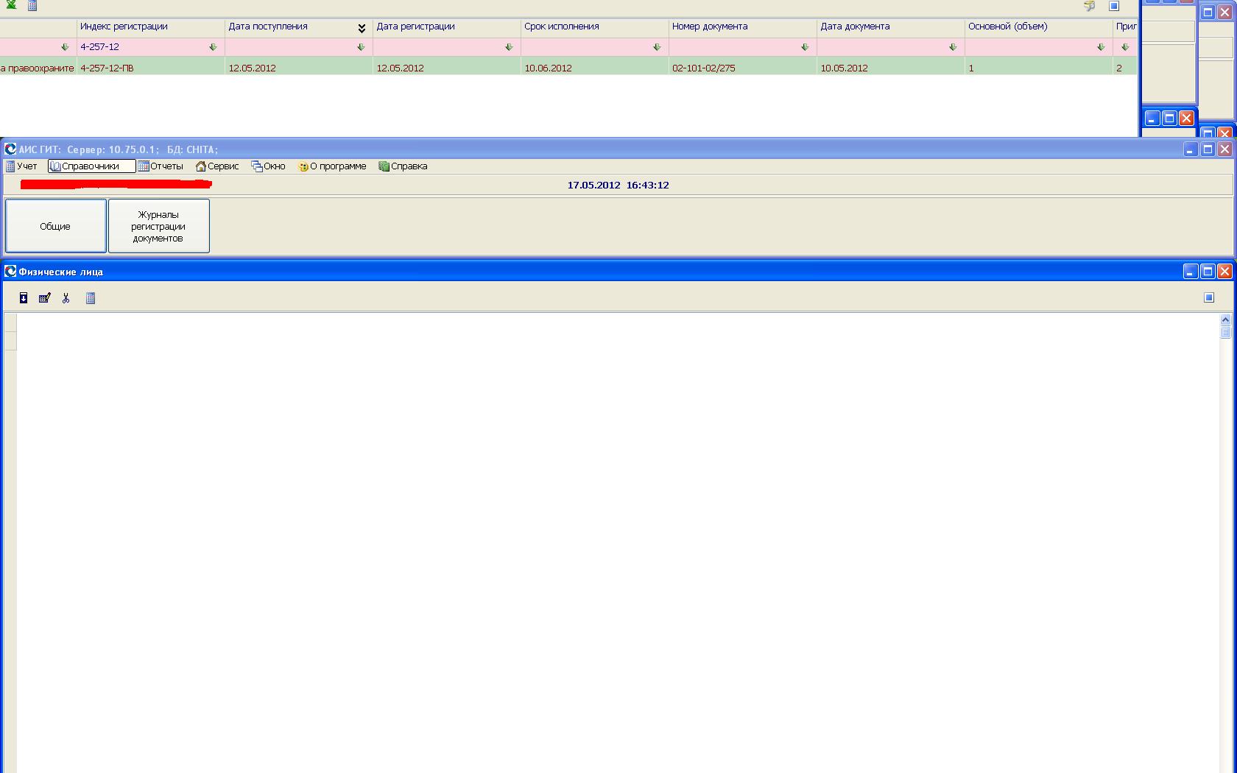This screenshot has height=773, width=1237.
Task: Select the deadline cell 10.06.2012
Action: (594, 68)
